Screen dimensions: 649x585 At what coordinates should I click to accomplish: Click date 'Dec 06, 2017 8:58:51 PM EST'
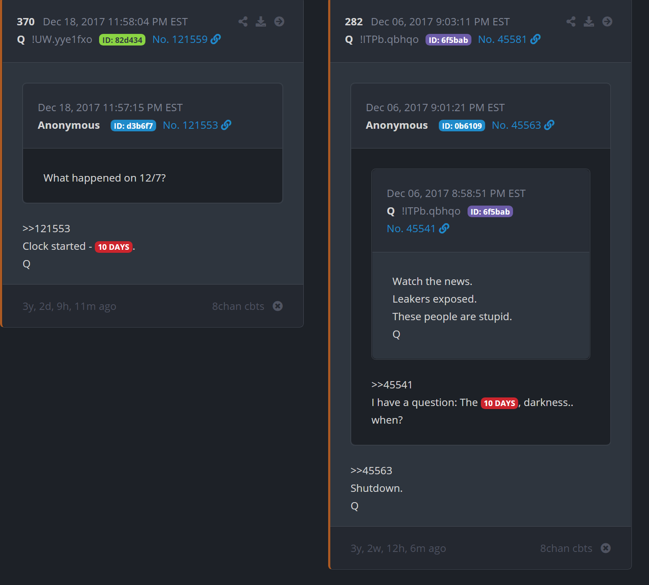click(456, 194)
